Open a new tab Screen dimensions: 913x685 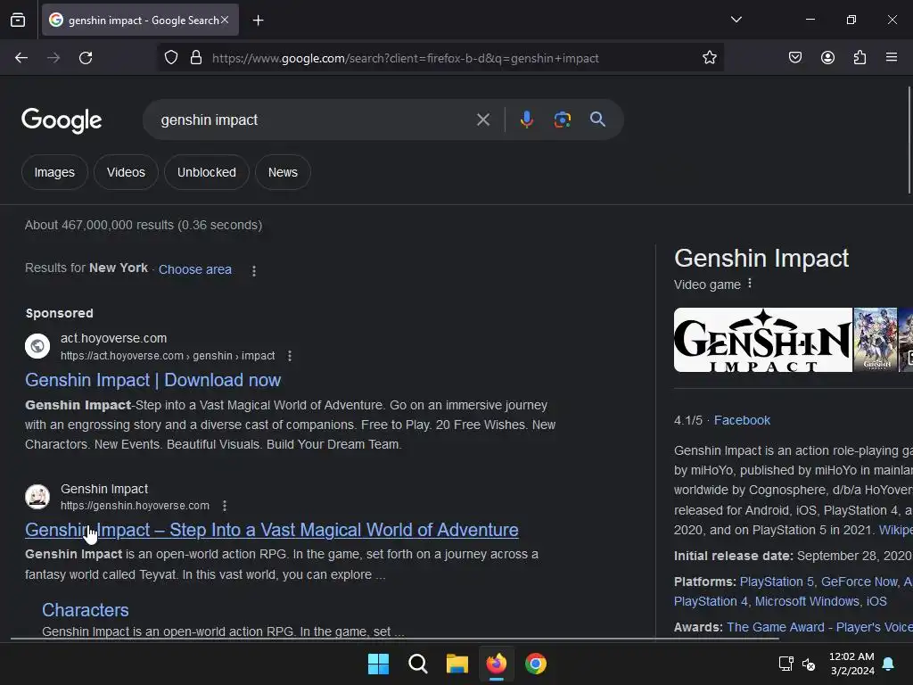[x=258, y=21]
